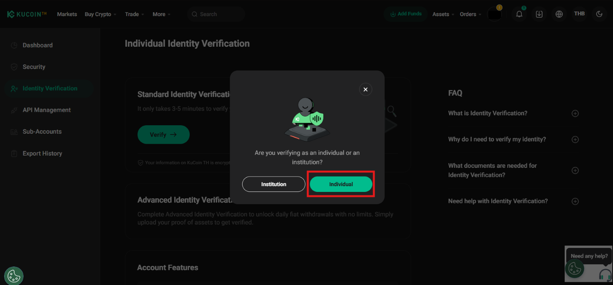Expand "Why do I need to verify" FAQ
This screenshot has width=613, height=285.
pos(575,139)
